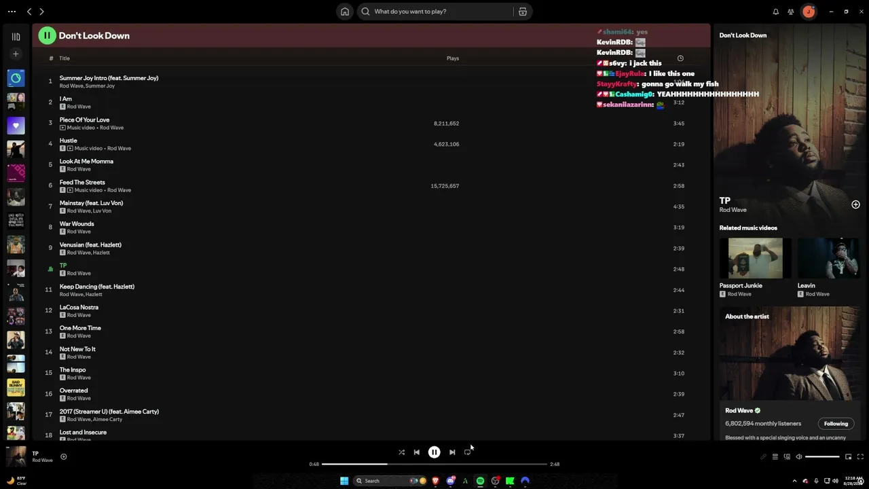
Task: Open Brave browser from the taskbar
Action: click(435, 481)
